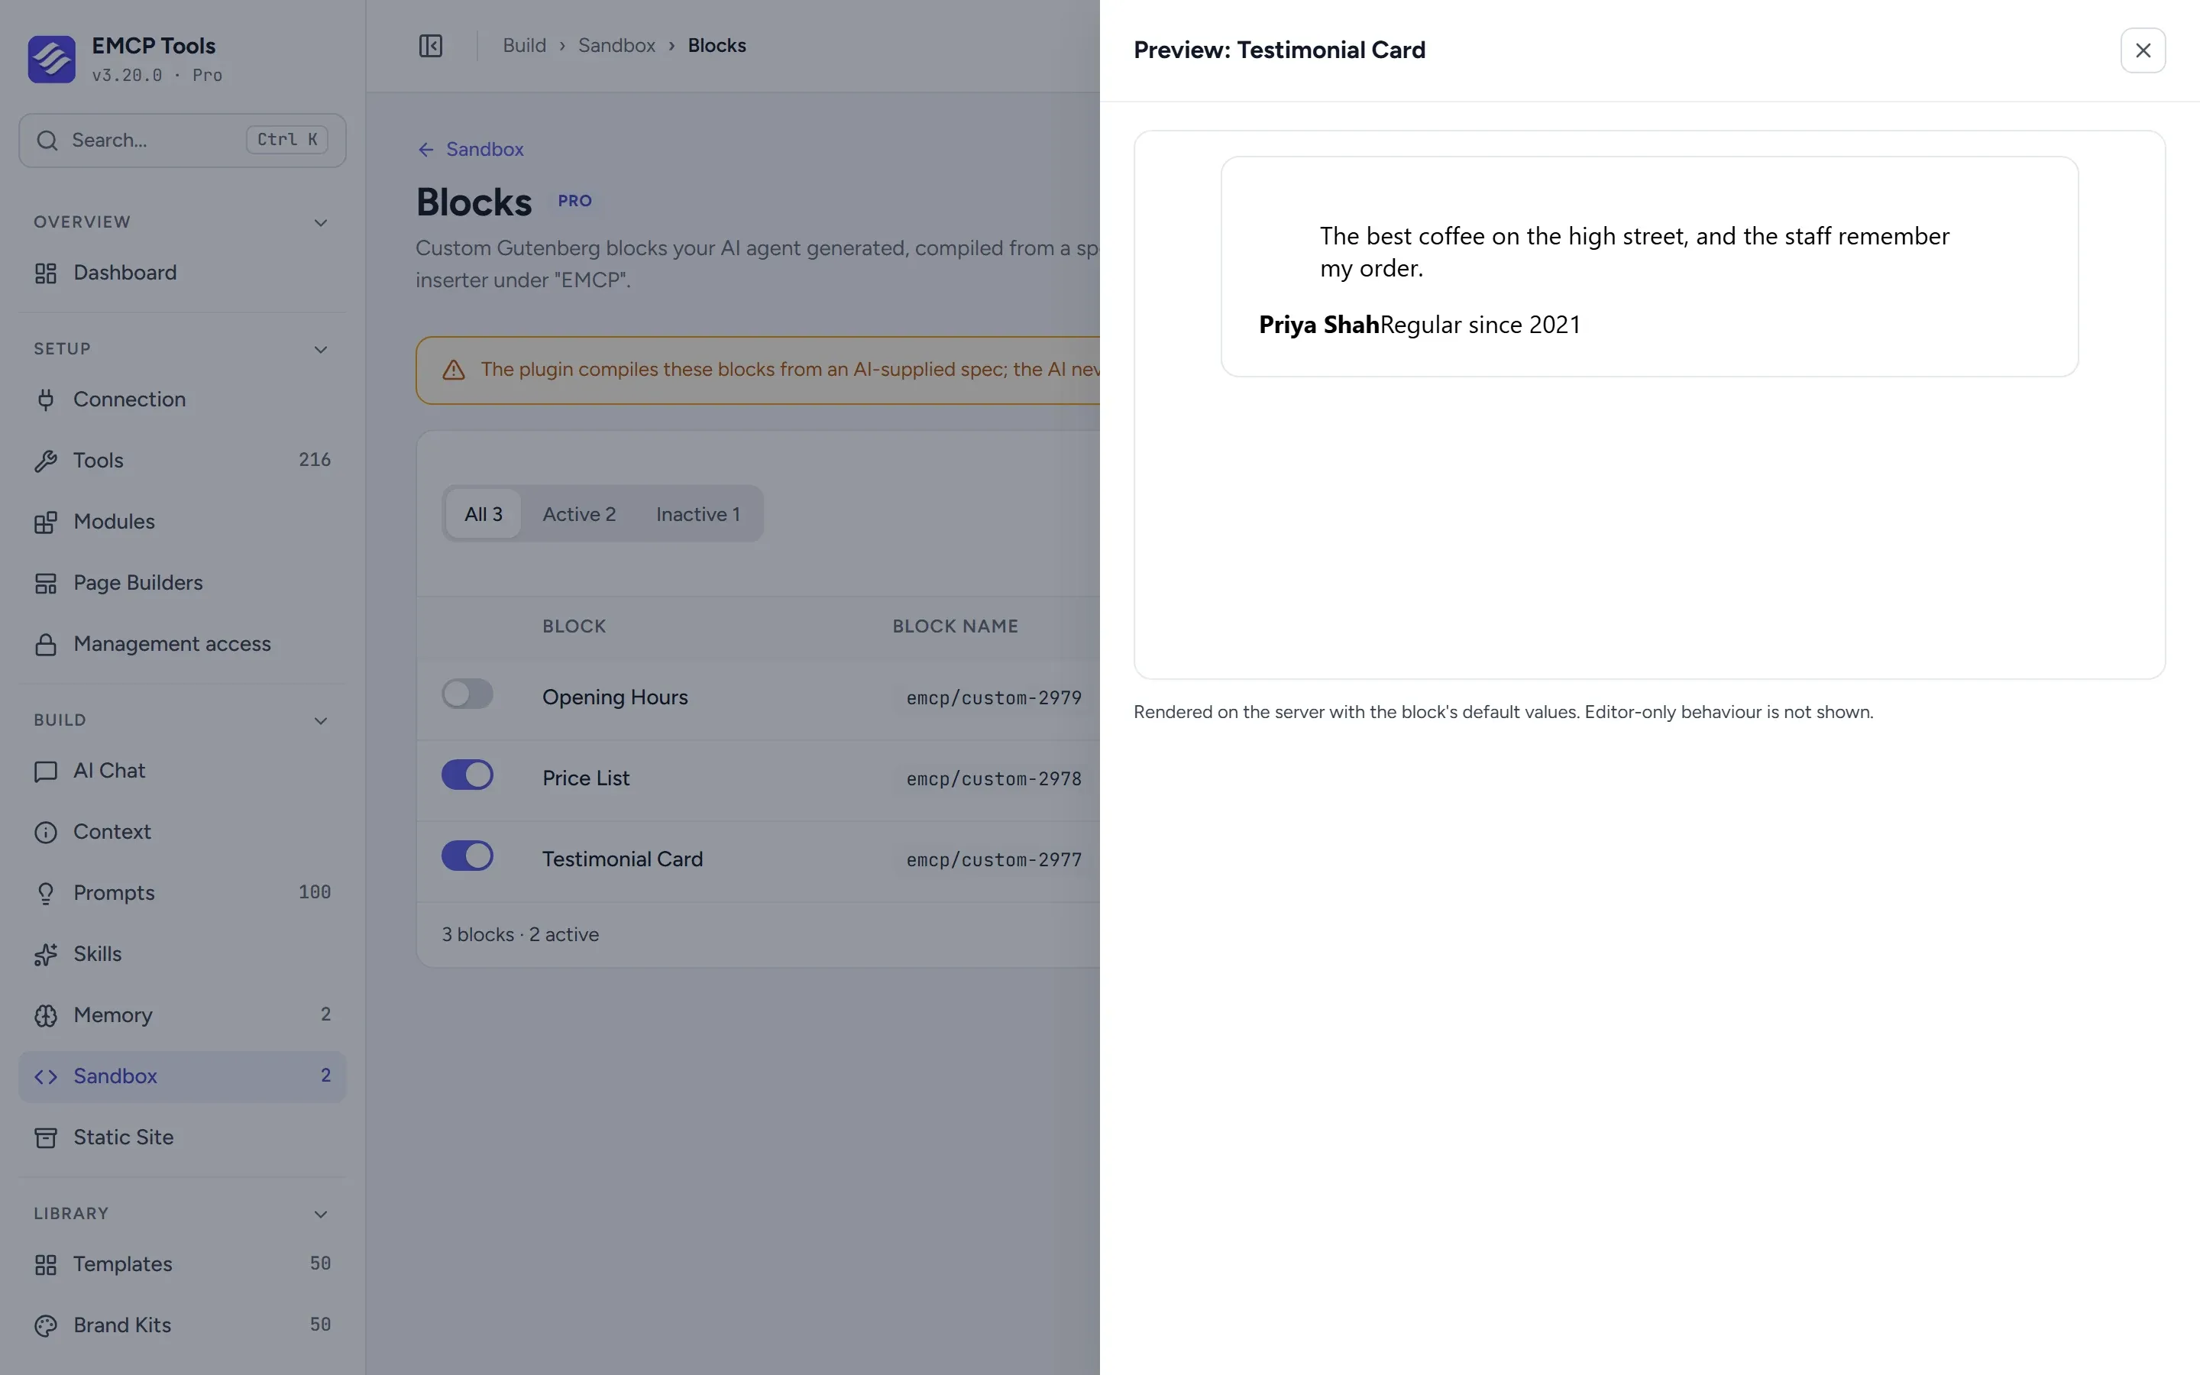2200x1375 pixels.
Task: Go back via the Sandbox arrow link
Action: tap(471, 149)
